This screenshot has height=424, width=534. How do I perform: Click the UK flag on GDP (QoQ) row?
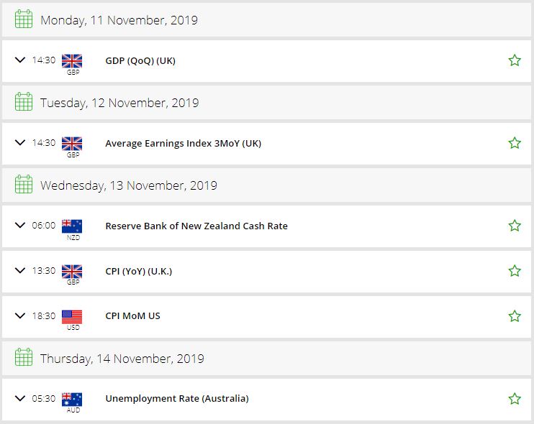click(72, 61)
